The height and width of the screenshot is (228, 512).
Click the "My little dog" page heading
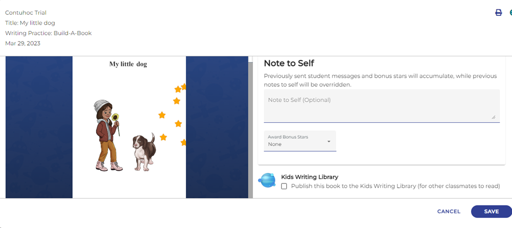[129, 64]
